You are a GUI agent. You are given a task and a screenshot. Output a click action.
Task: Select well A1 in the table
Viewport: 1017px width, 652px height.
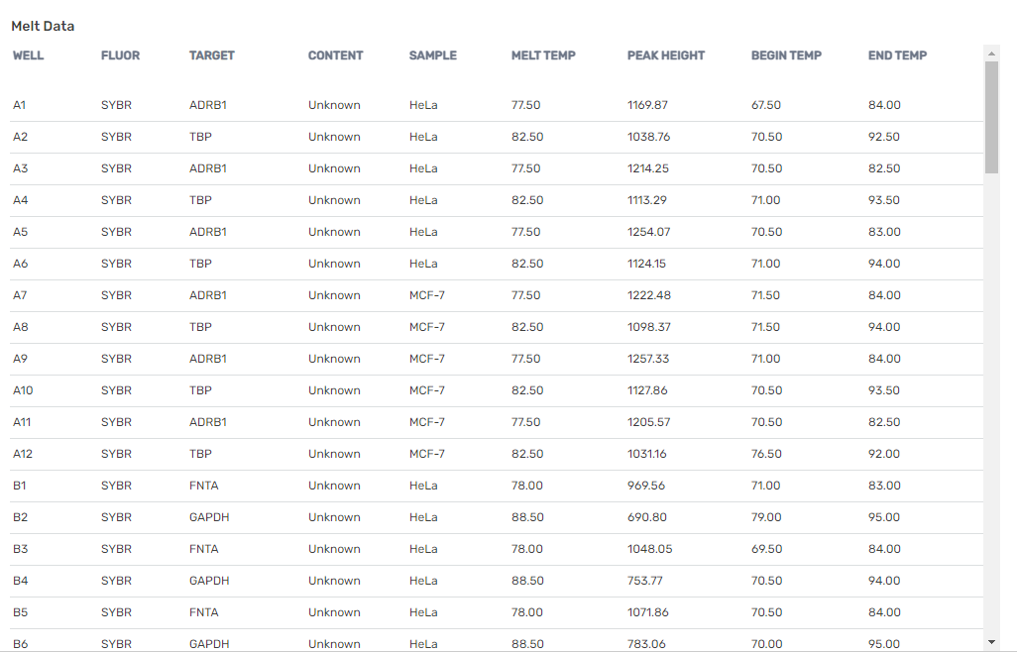[20, 105]
